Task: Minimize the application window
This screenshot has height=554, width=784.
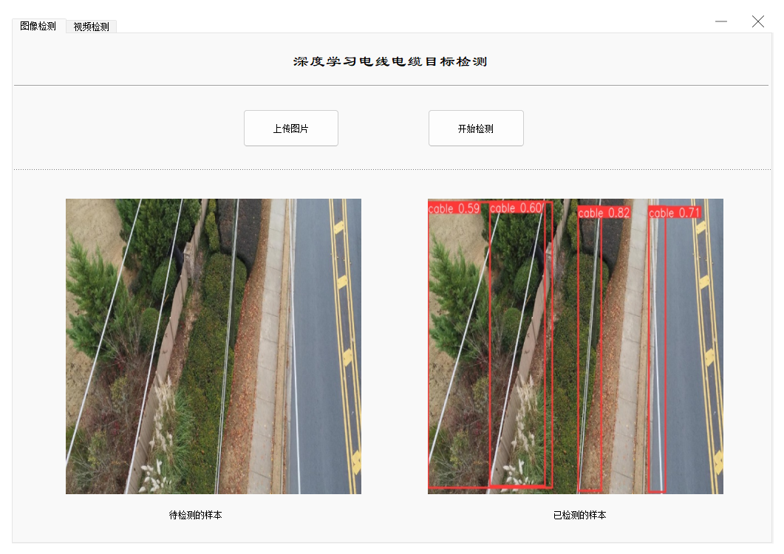Action: 721,21
